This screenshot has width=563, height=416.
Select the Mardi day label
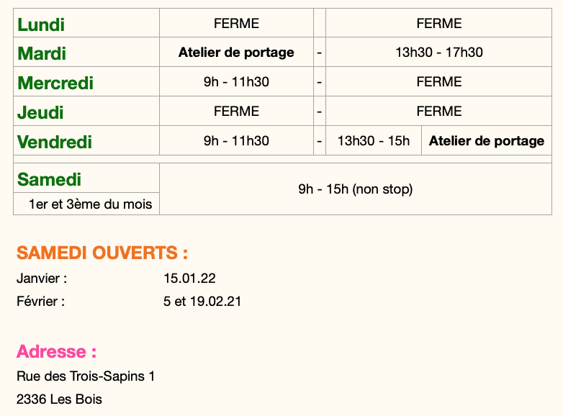pyautogui.click(x=42, y=53)
